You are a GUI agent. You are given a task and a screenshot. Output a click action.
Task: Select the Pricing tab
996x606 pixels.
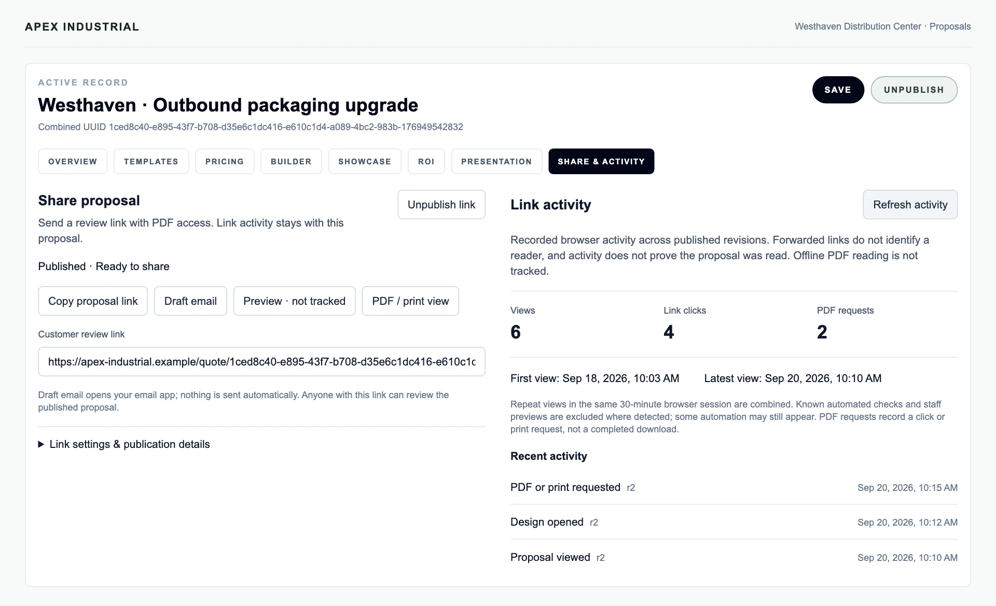pyautogui.click(x=225, y=161)
